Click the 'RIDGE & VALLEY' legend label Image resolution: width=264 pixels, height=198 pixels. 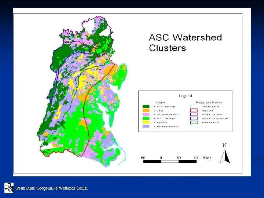pos(210,122)
